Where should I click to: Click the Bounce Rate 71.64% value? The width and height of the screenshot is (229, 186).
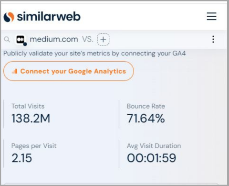146,119
